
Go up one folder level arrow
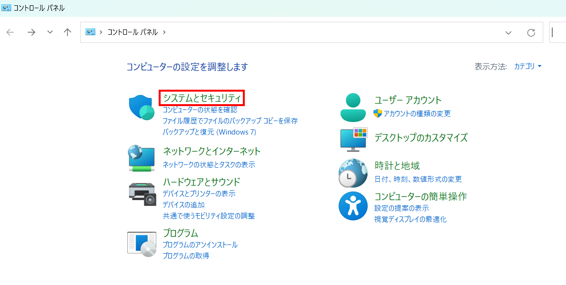(x=68, y=32)
